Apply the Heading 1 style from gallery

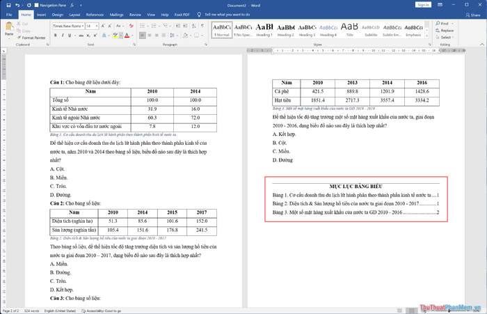(264, 29)
